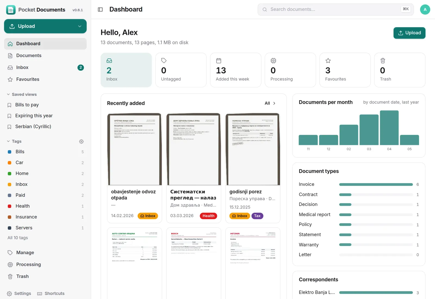Open the Untagged stat card

[x=181, y=70]
